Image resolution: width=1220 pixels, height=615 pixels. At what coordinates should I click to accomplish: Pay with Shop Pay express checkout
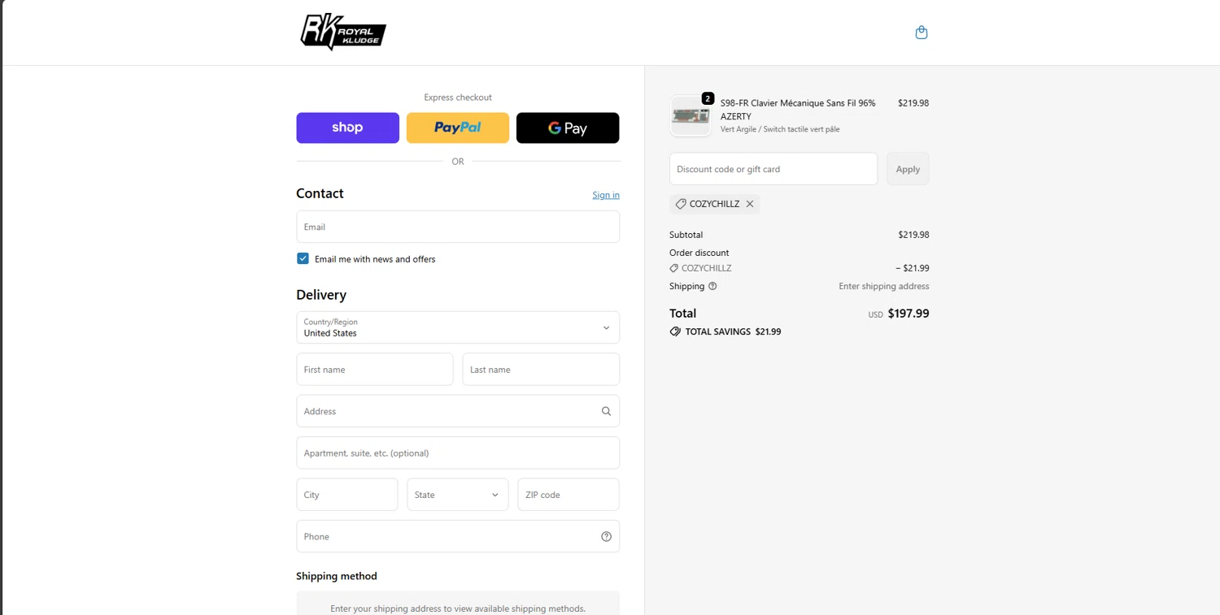tap(347, 128)
